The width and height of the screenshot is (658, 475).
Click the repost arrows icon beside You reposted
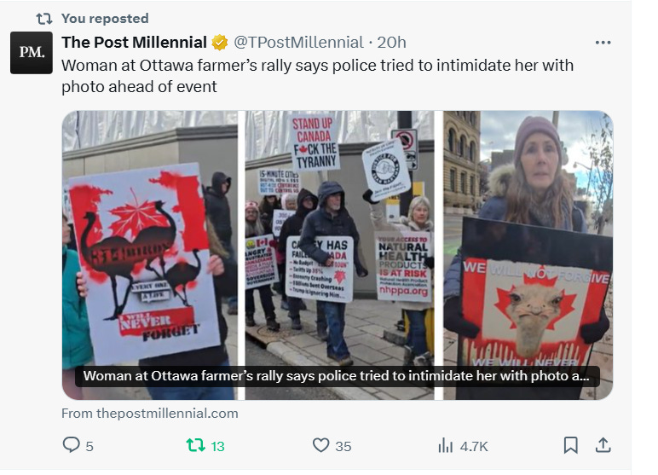(44, 19)
